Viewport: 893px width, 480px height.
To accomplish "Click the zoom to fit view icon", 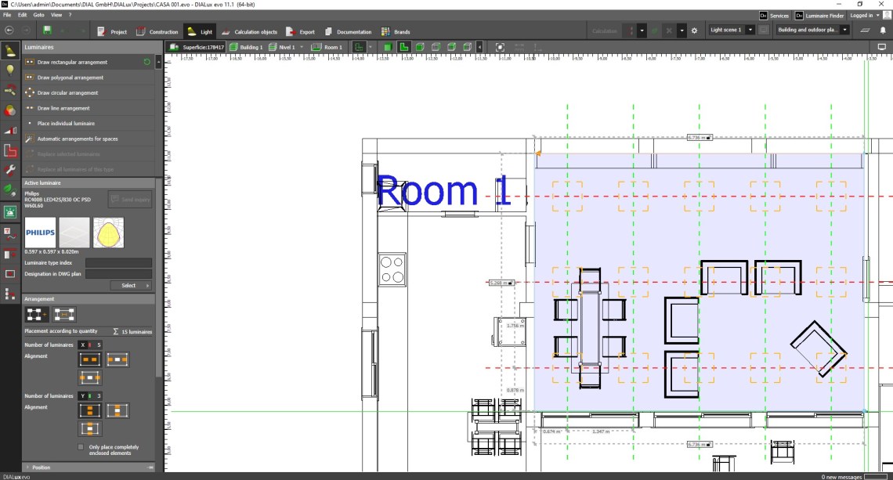I will tap(501, 47).
